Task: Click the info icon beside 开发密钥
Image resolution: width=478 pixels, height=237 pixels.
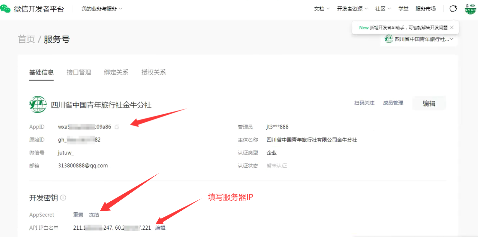Action: [63, 198]
